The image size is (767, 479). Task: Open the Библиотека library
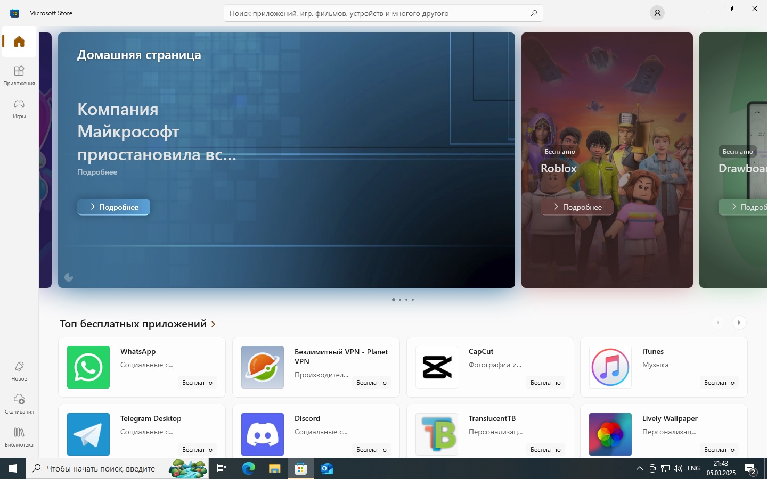[19, 436]
